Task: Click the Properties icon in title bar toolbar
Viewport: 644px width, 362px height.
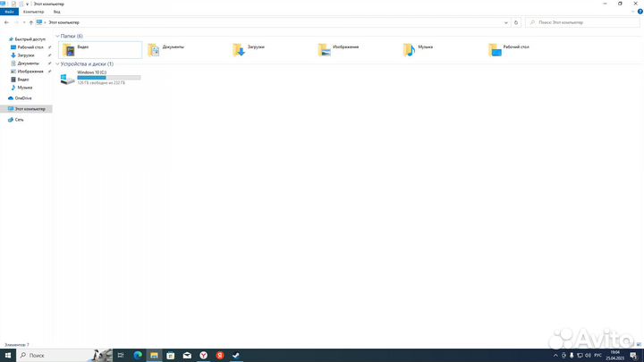Action: pos(13,4)
